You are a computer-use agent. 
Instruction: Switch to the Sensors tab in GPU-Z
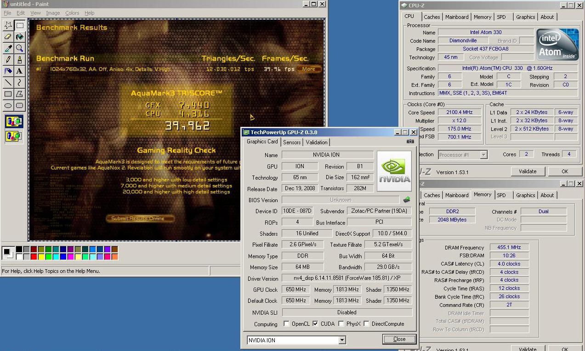292,142
